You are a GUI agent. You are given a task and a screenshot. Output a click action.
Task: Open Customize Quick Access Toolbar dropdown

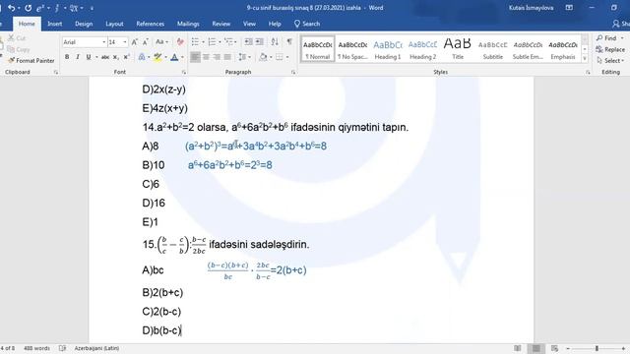(x=92, y=8)
